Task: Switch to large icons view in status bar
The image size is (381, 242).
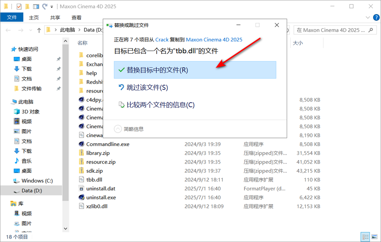Action: (374, 237)
